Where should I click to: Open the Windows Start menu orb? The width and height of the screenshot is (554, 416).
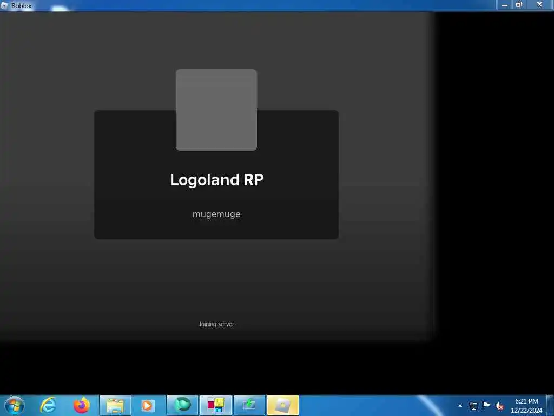pyautogui.click(x=15, y=405)
